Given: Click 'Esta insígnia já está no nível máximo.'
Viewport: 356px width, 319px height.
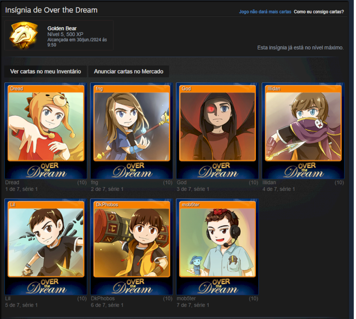Looking at the screenshot, I should click(x=300, y=48).
